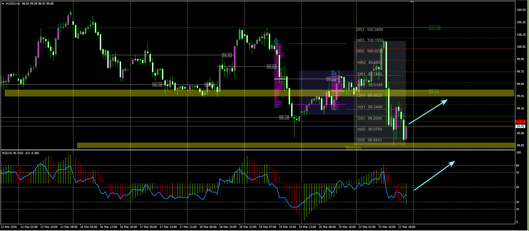Select the green 99.51 level tag
This screenshot has height=231, width=529.
[x=434, y=91]
